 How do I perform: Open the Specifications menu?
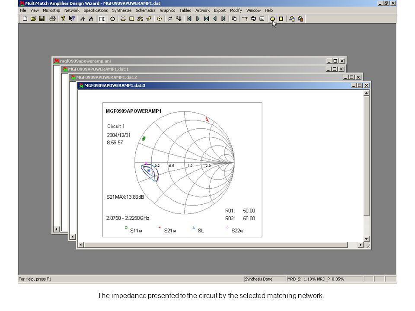pos(96,10)
